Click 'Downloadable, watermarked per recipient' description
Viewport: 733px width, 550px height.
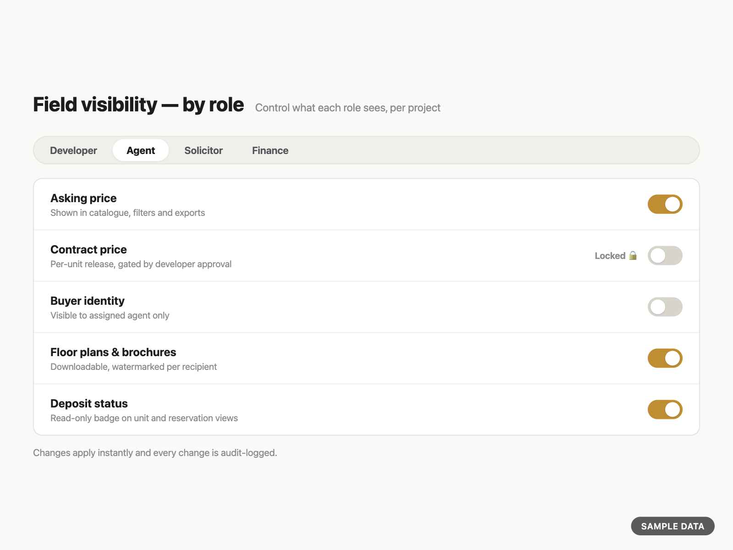pos(134,367)
